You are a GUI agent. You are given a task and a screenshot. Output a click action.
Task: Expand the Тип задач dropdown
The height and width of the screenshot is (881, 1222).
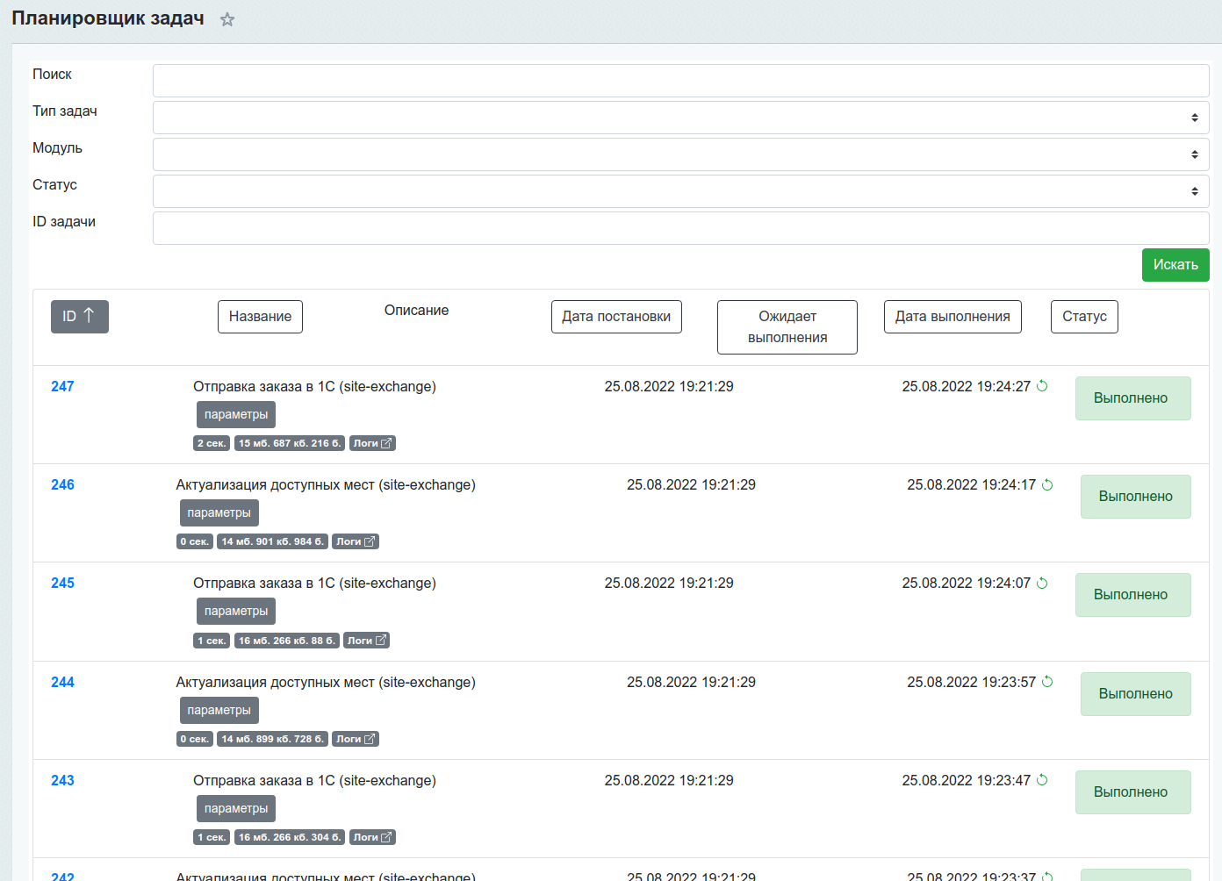pos(680,118)
